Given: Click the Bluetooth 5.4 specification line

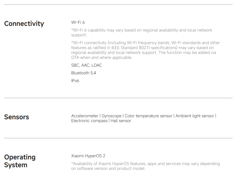Looking at the screenshot, I should click(83, 73).
